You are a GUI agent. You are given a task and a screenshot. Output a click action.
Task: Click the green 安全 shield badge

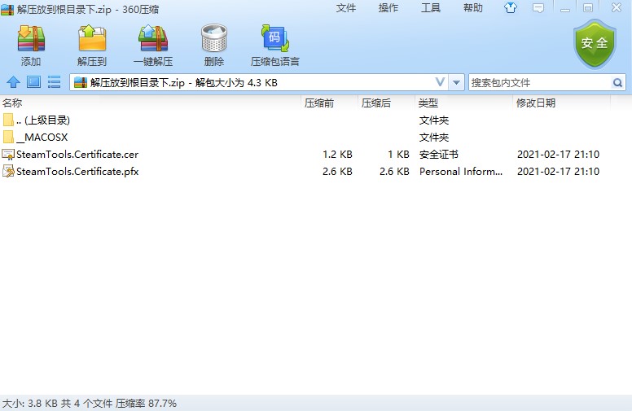pyautogui.click(x=595, y=44)
